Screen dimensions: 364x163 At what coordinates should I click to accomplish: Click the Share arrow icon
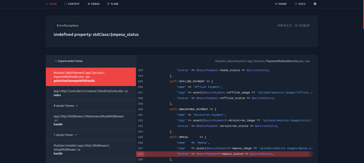coord(276,4)
